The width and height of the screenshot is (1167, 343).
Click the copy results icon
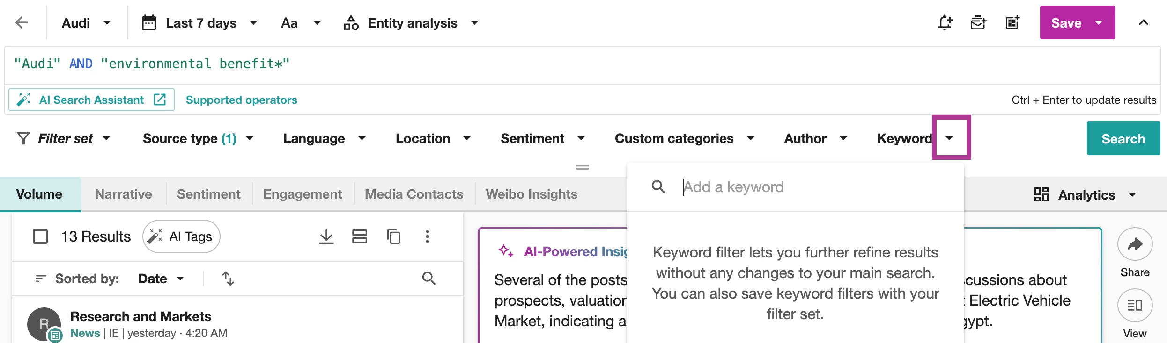[393, 236]
